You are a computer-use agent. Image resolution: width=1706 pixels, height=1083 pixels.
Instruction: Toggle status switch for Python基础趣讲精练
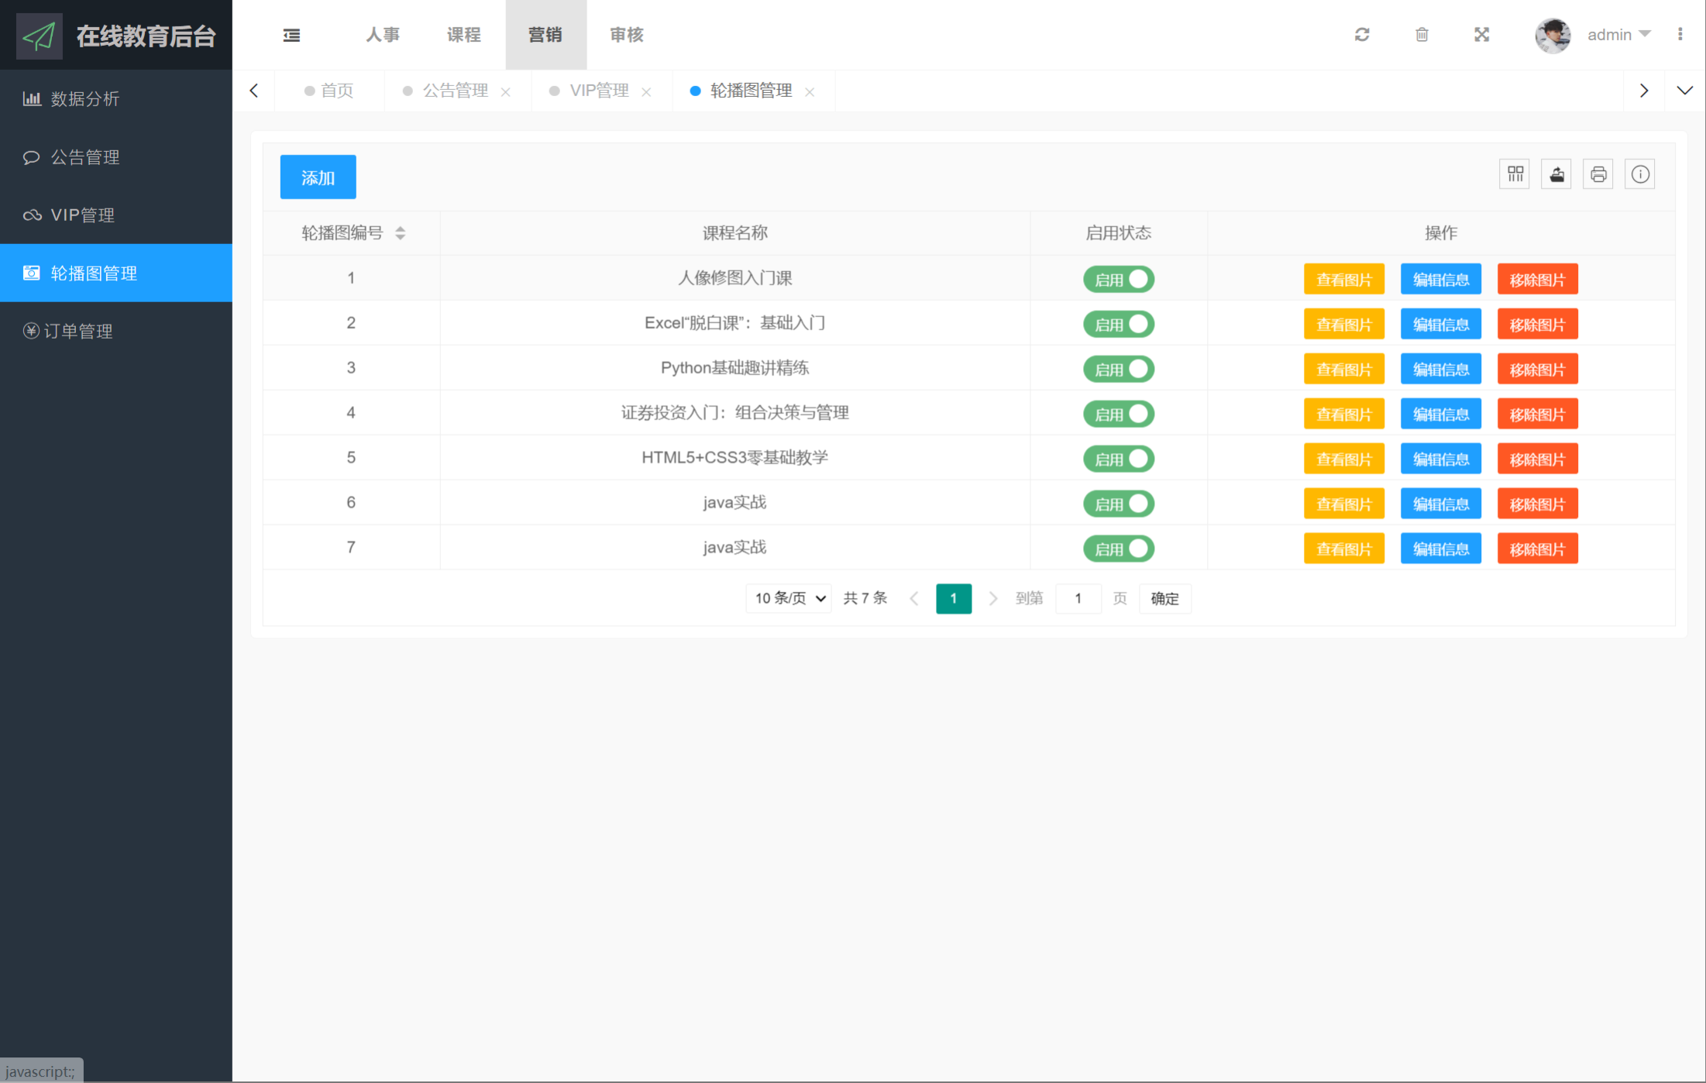coord(1119,370)
